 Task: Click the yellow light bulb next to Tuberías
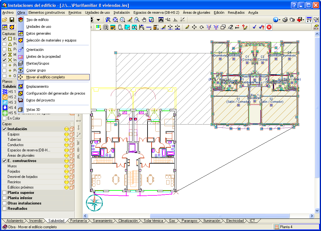[66, 140]
